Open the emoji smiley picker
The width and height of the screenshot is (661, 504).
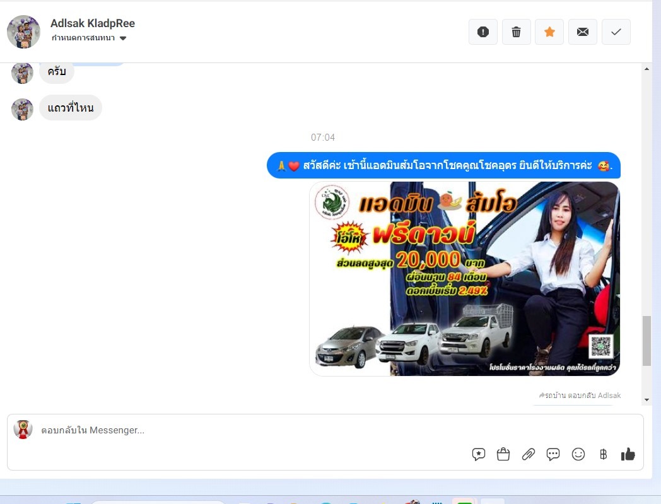pos(578,454)
